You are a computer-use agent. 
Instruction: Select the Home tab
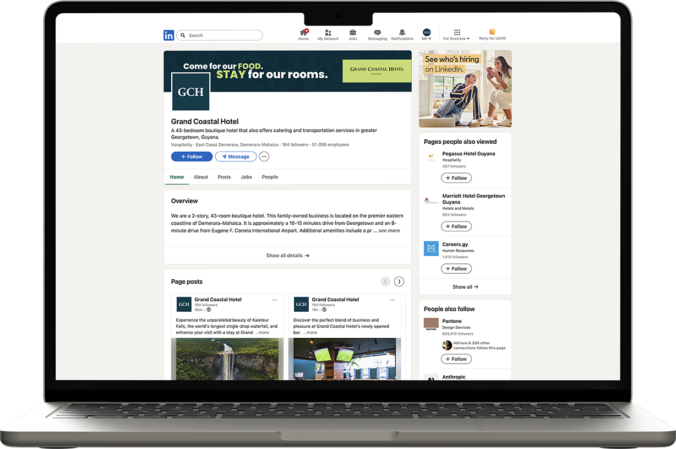(x=177, y=177)
